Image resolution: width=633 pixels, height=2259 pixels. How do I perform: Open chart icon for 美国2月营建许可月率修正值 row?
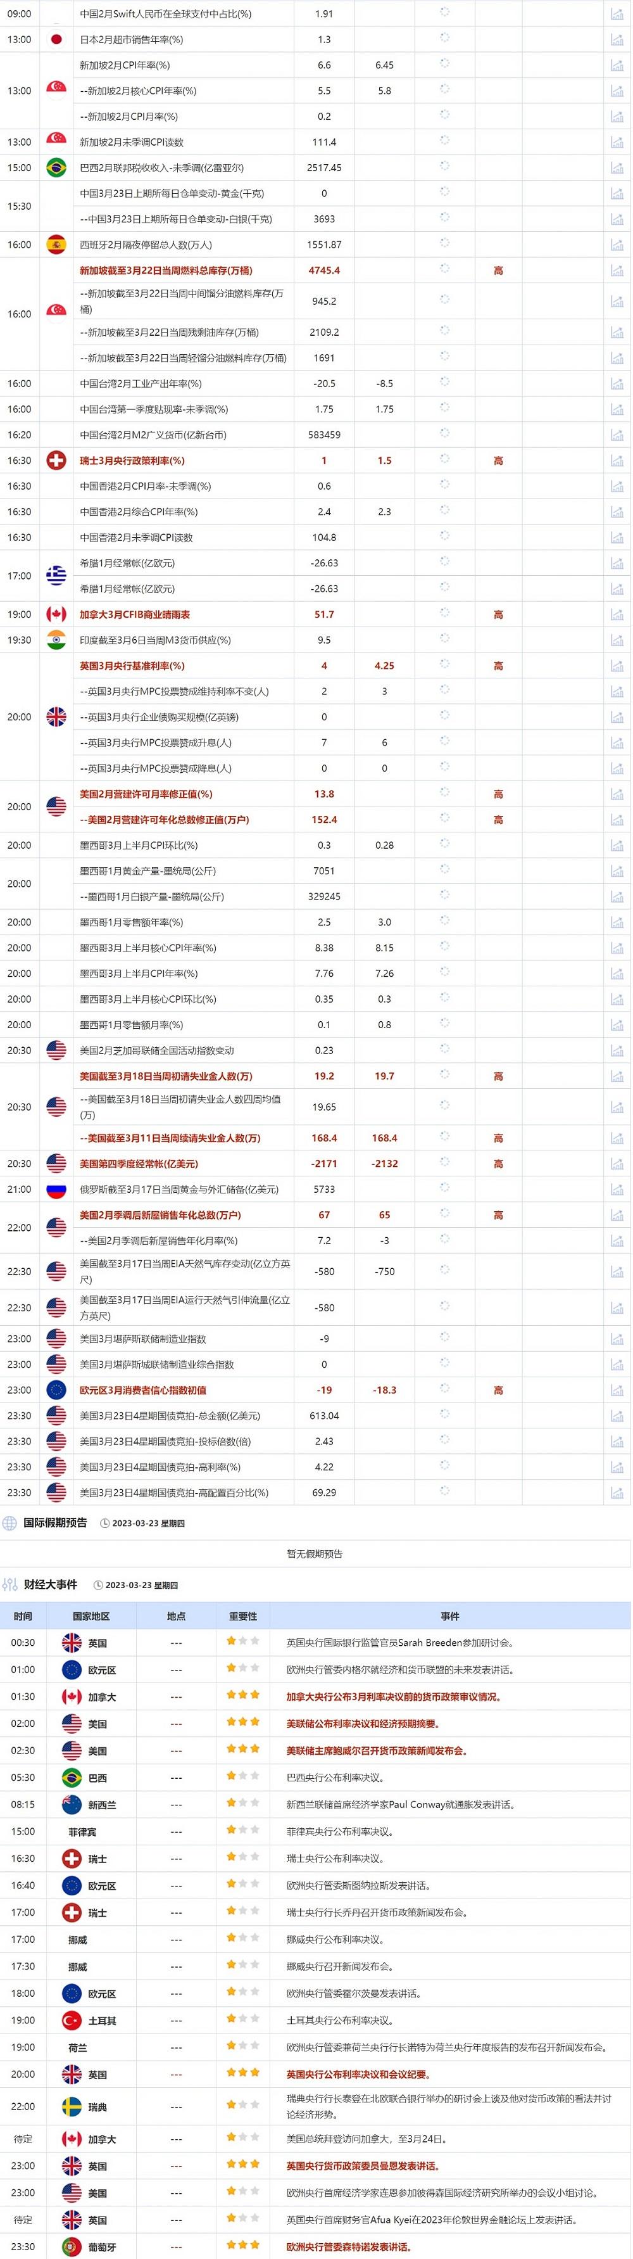(x=617, y=794)
